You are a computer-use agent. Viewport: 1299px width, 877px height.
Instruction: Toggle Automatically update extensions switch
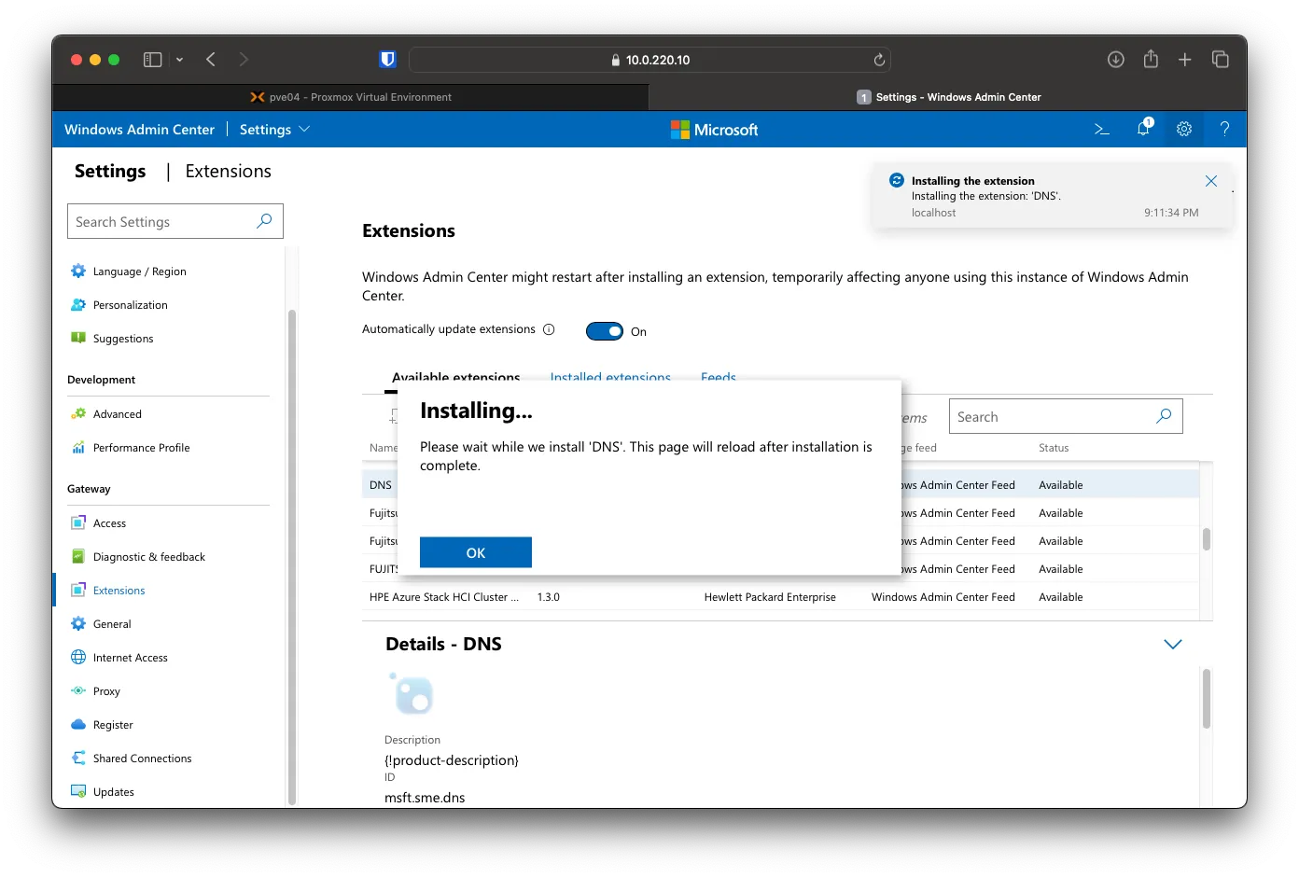click(605, 331)
